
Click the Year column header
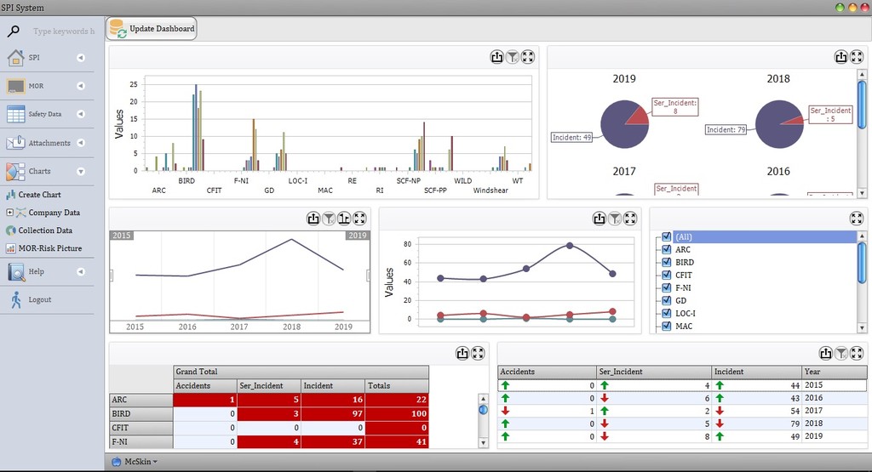click(835, 372)
